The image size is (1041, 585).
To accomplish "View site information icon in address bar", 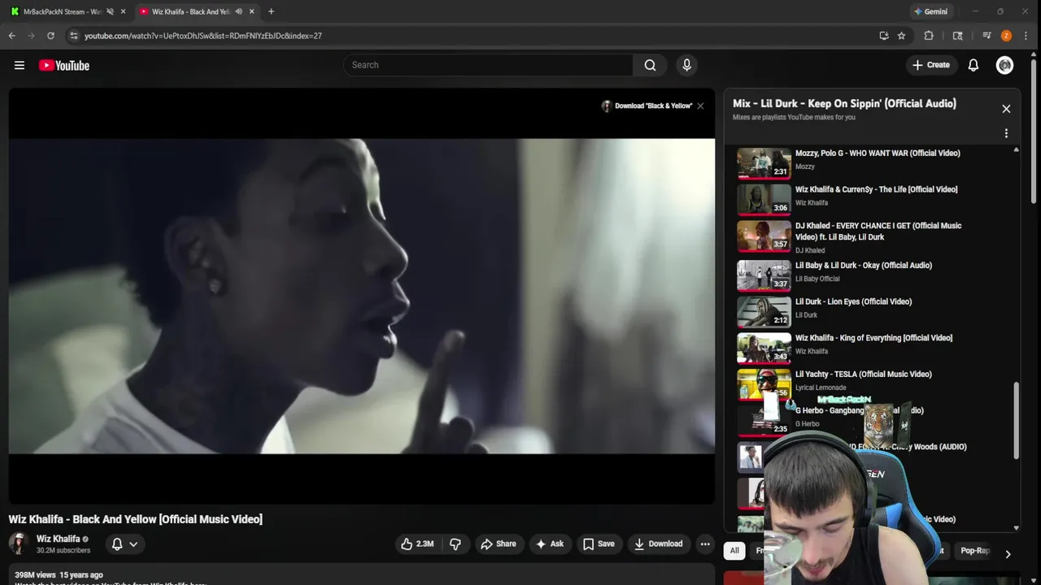I will [74, 36].
